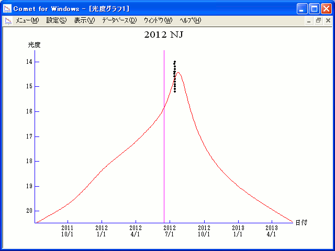Click magnitude 16 on the vertical axis
This screenshot has width=335, height=251.
click(x=29, y=111)
